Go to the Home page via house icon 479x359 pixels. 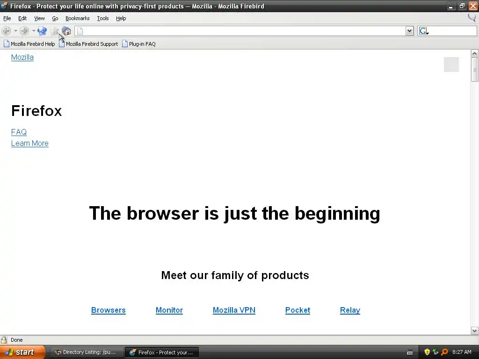[66, 31]
